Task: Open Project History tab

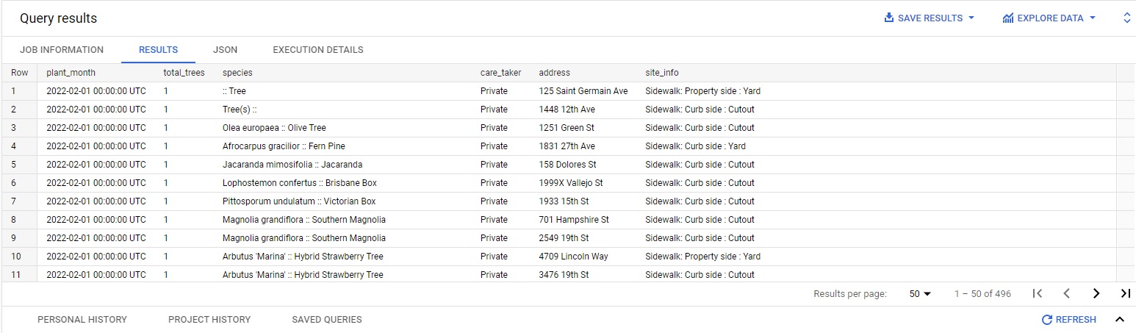Action: point(209,320)
